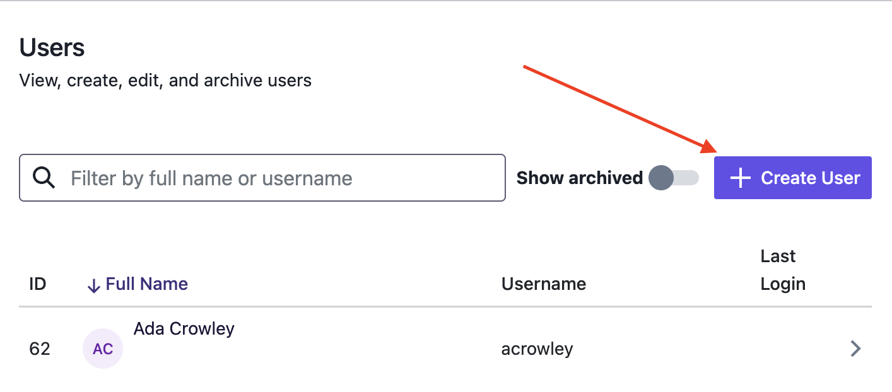Click the Users page heading
Image resolution: width=892 pixels, height=392 pixels.
(52, 48)
